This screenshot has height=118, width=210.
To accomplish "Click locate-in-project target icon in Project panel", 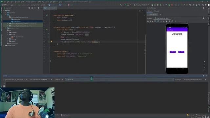I will [29, 8].
